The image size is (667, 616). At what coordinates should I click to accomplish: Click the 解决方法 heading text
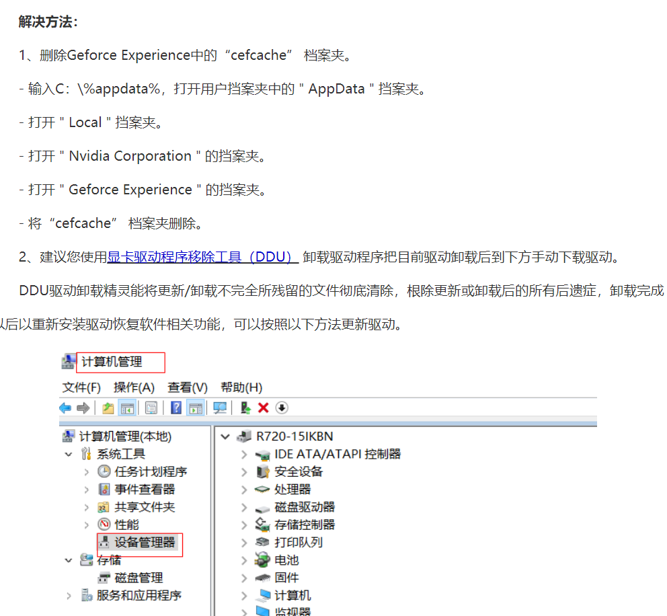[48, 22]
